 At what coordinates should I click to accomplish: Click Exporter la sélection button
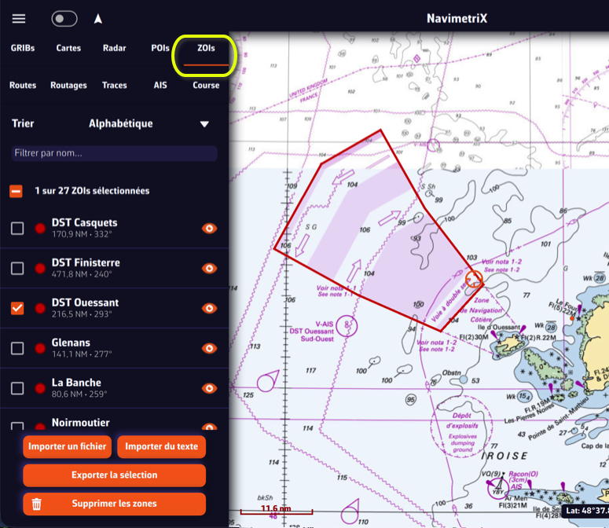coord(114,475)
